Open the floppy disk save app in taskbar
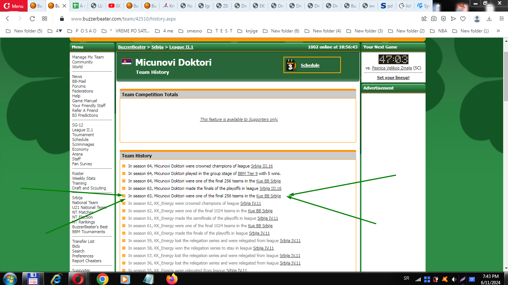 (x=33, y=279)
